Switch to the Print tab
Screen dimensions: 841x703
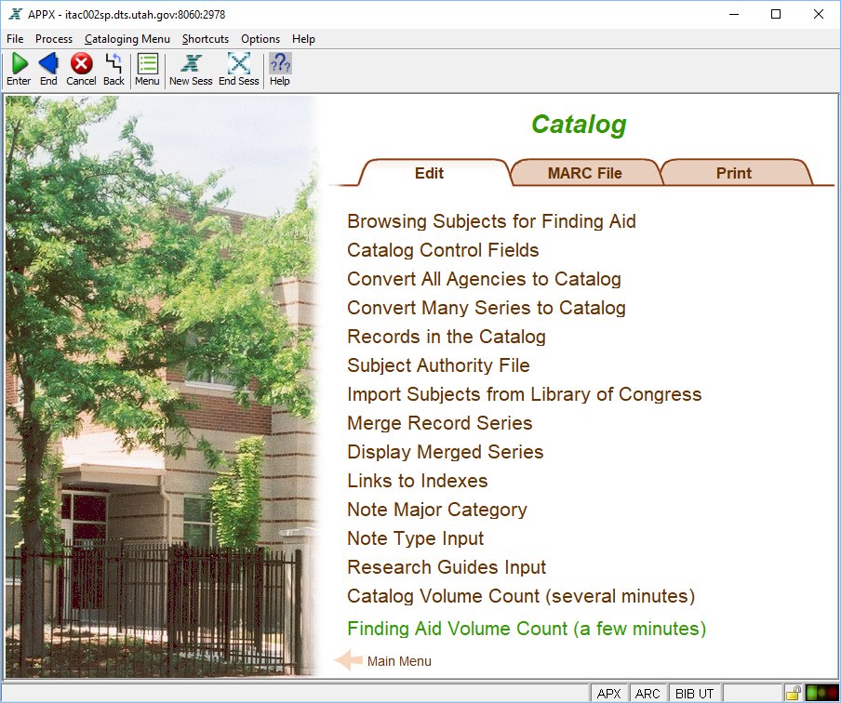(733, 173)
